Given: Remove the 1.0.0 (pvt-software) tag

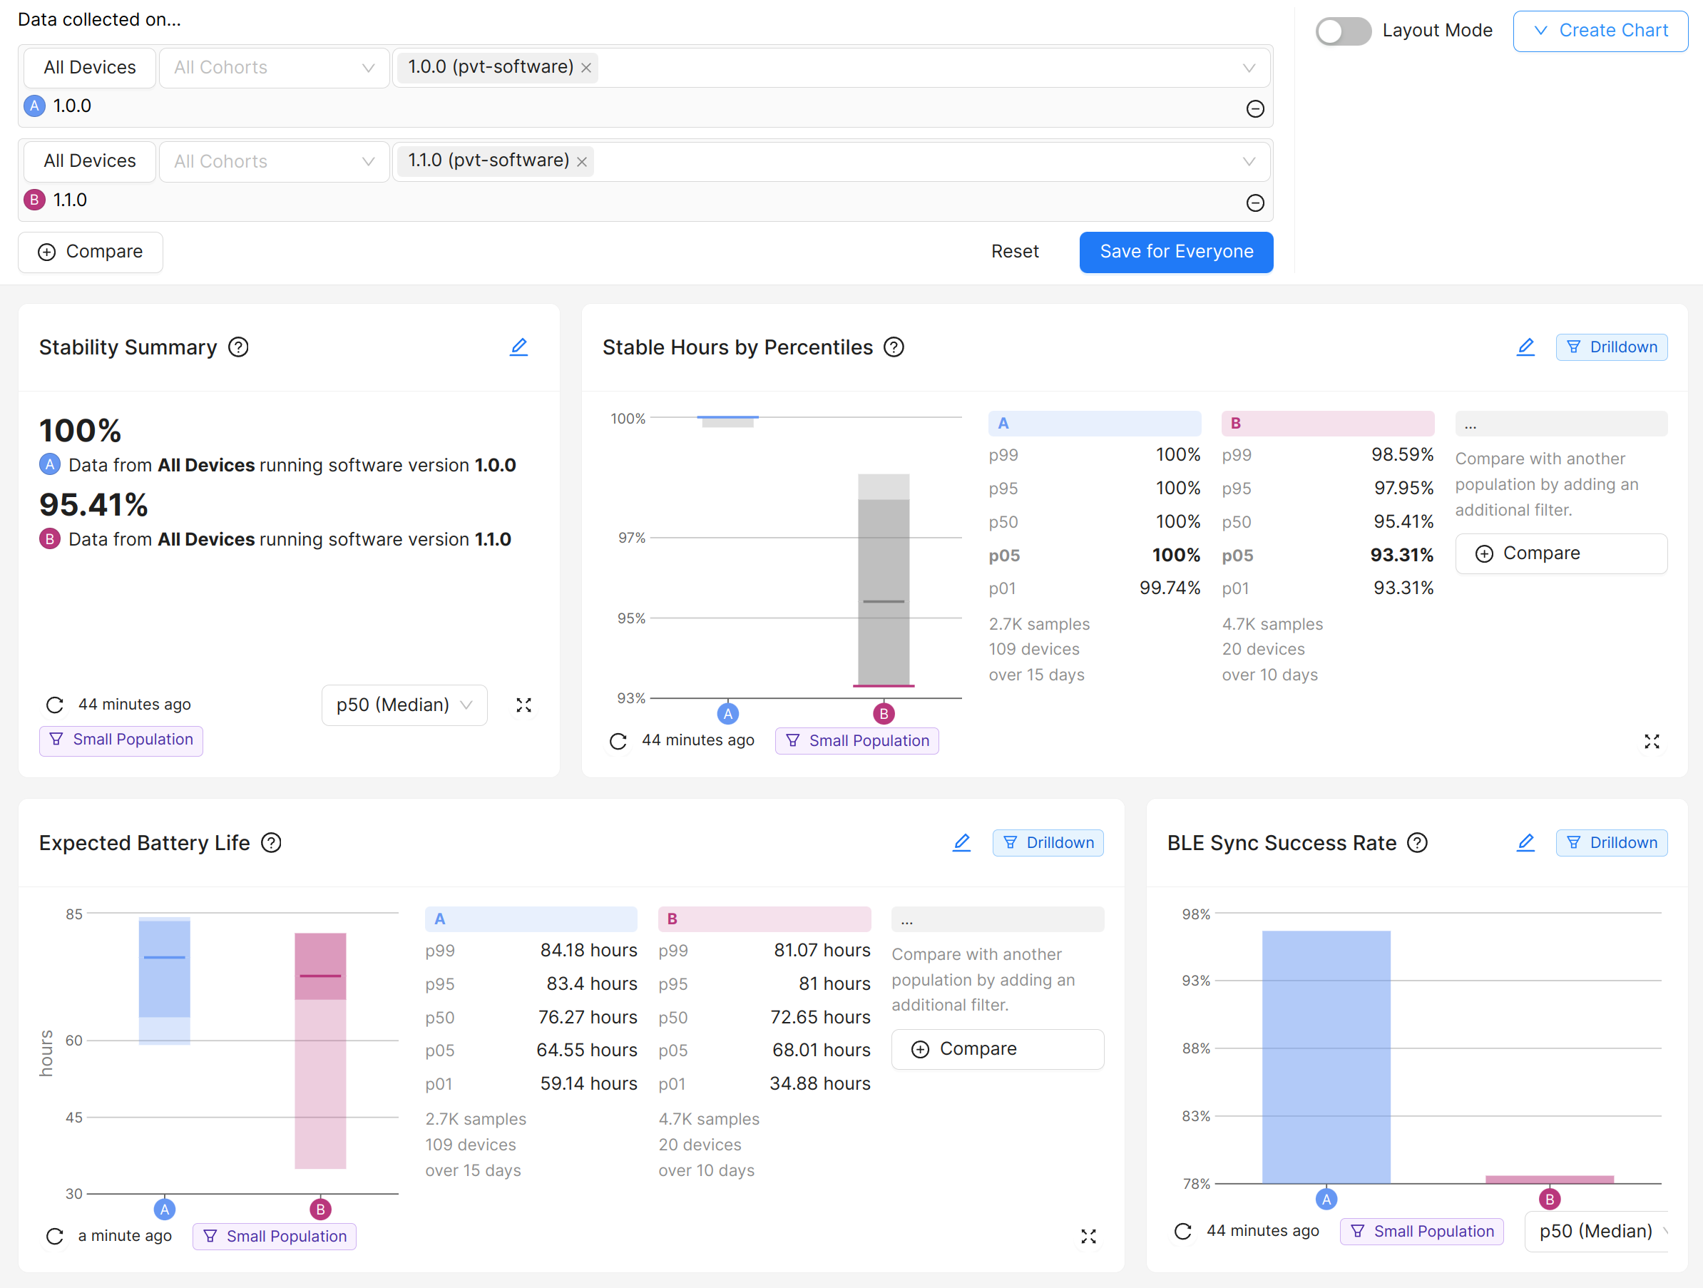Looking at the screenshot, I should coord(586,68).
